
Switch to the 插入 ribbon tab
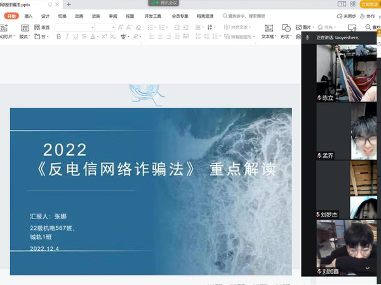pyautogui.click(x=29, y=16)
